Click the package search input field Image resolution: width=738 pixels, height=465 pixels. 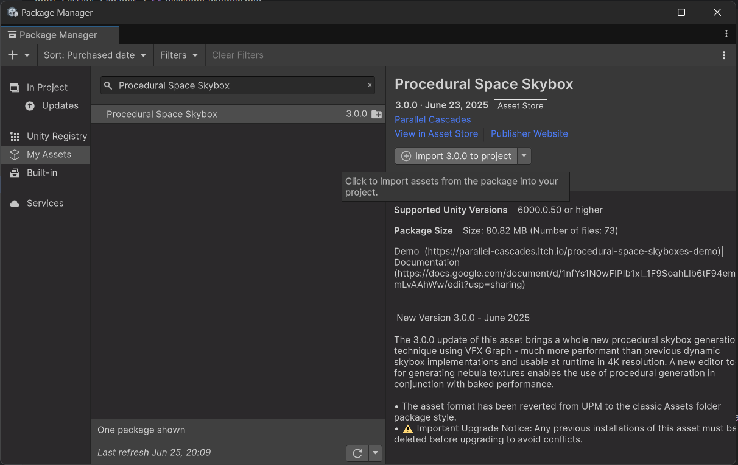(x=237, y=85)
